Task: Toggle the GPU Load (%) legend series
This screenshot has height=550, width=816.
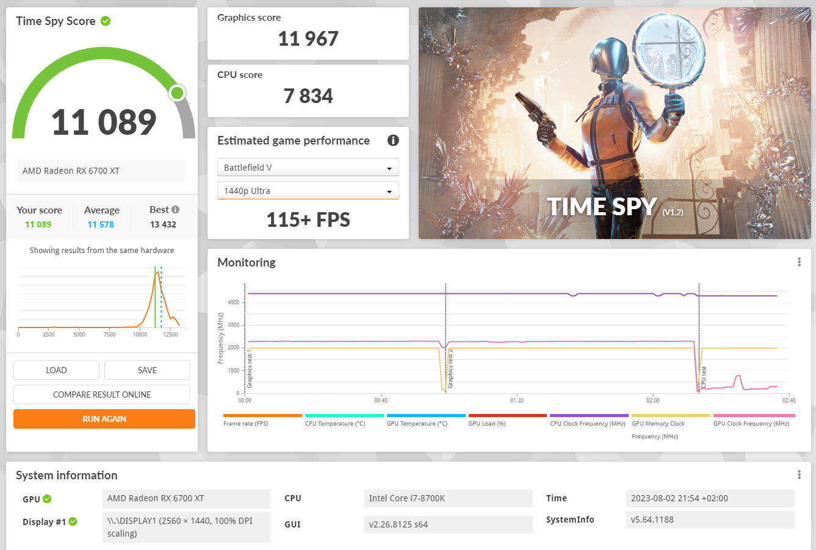Action: 507,420
